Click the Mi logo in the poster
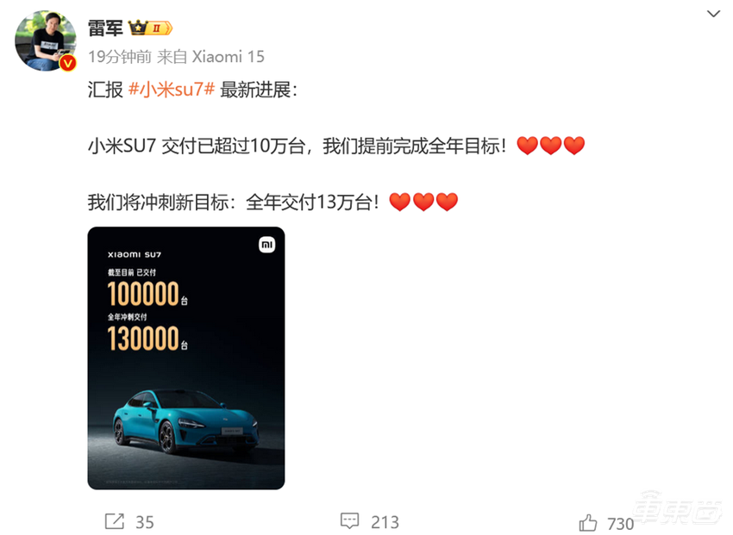 [x=267, y=245]
